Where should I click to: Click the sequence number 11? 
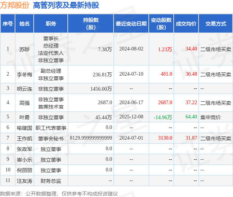point(8,181)
